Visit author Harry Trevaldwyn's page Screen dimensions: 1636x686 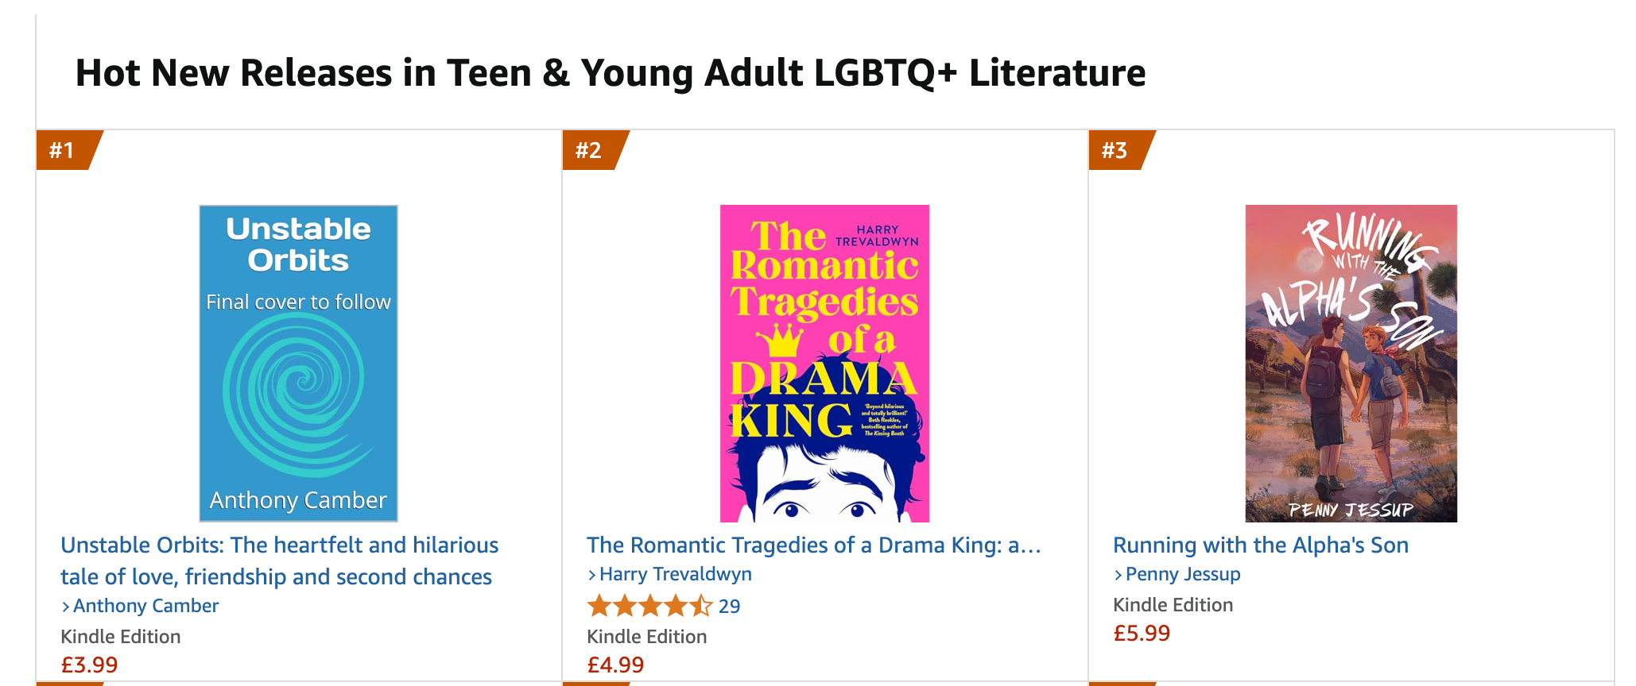pyautogui.click(x=675, y=574)
